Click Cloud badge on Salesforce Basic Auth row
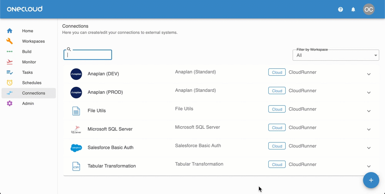Image resolution: width=385 pixels, height=194 pixels. coord(277,146)
